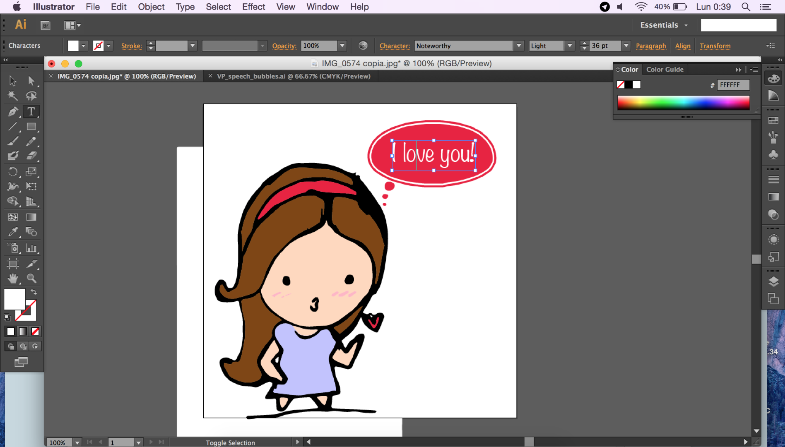The width and height of the screenshot is (785, 447).
Task: Open the Light font style dropdown
Action: [x=570, y=46]
